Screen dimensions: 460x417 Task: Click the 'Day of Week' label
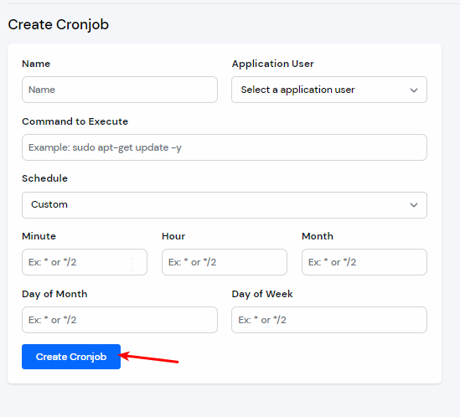tap(262, 294)
